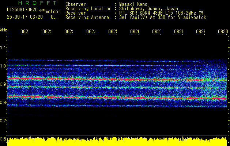Click the 0.6 frequency axis label

pyautogui.click(x=3, y=139)
